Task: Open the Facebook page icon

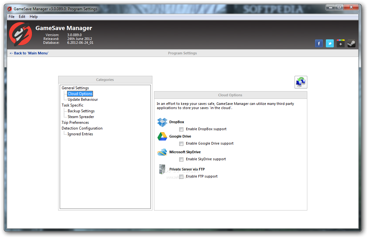Action: (x=319, y=44)
